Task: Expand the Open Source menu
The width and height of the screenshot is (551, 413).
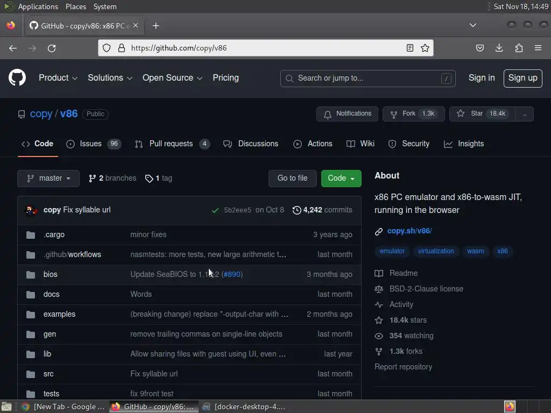Action: 172,77
